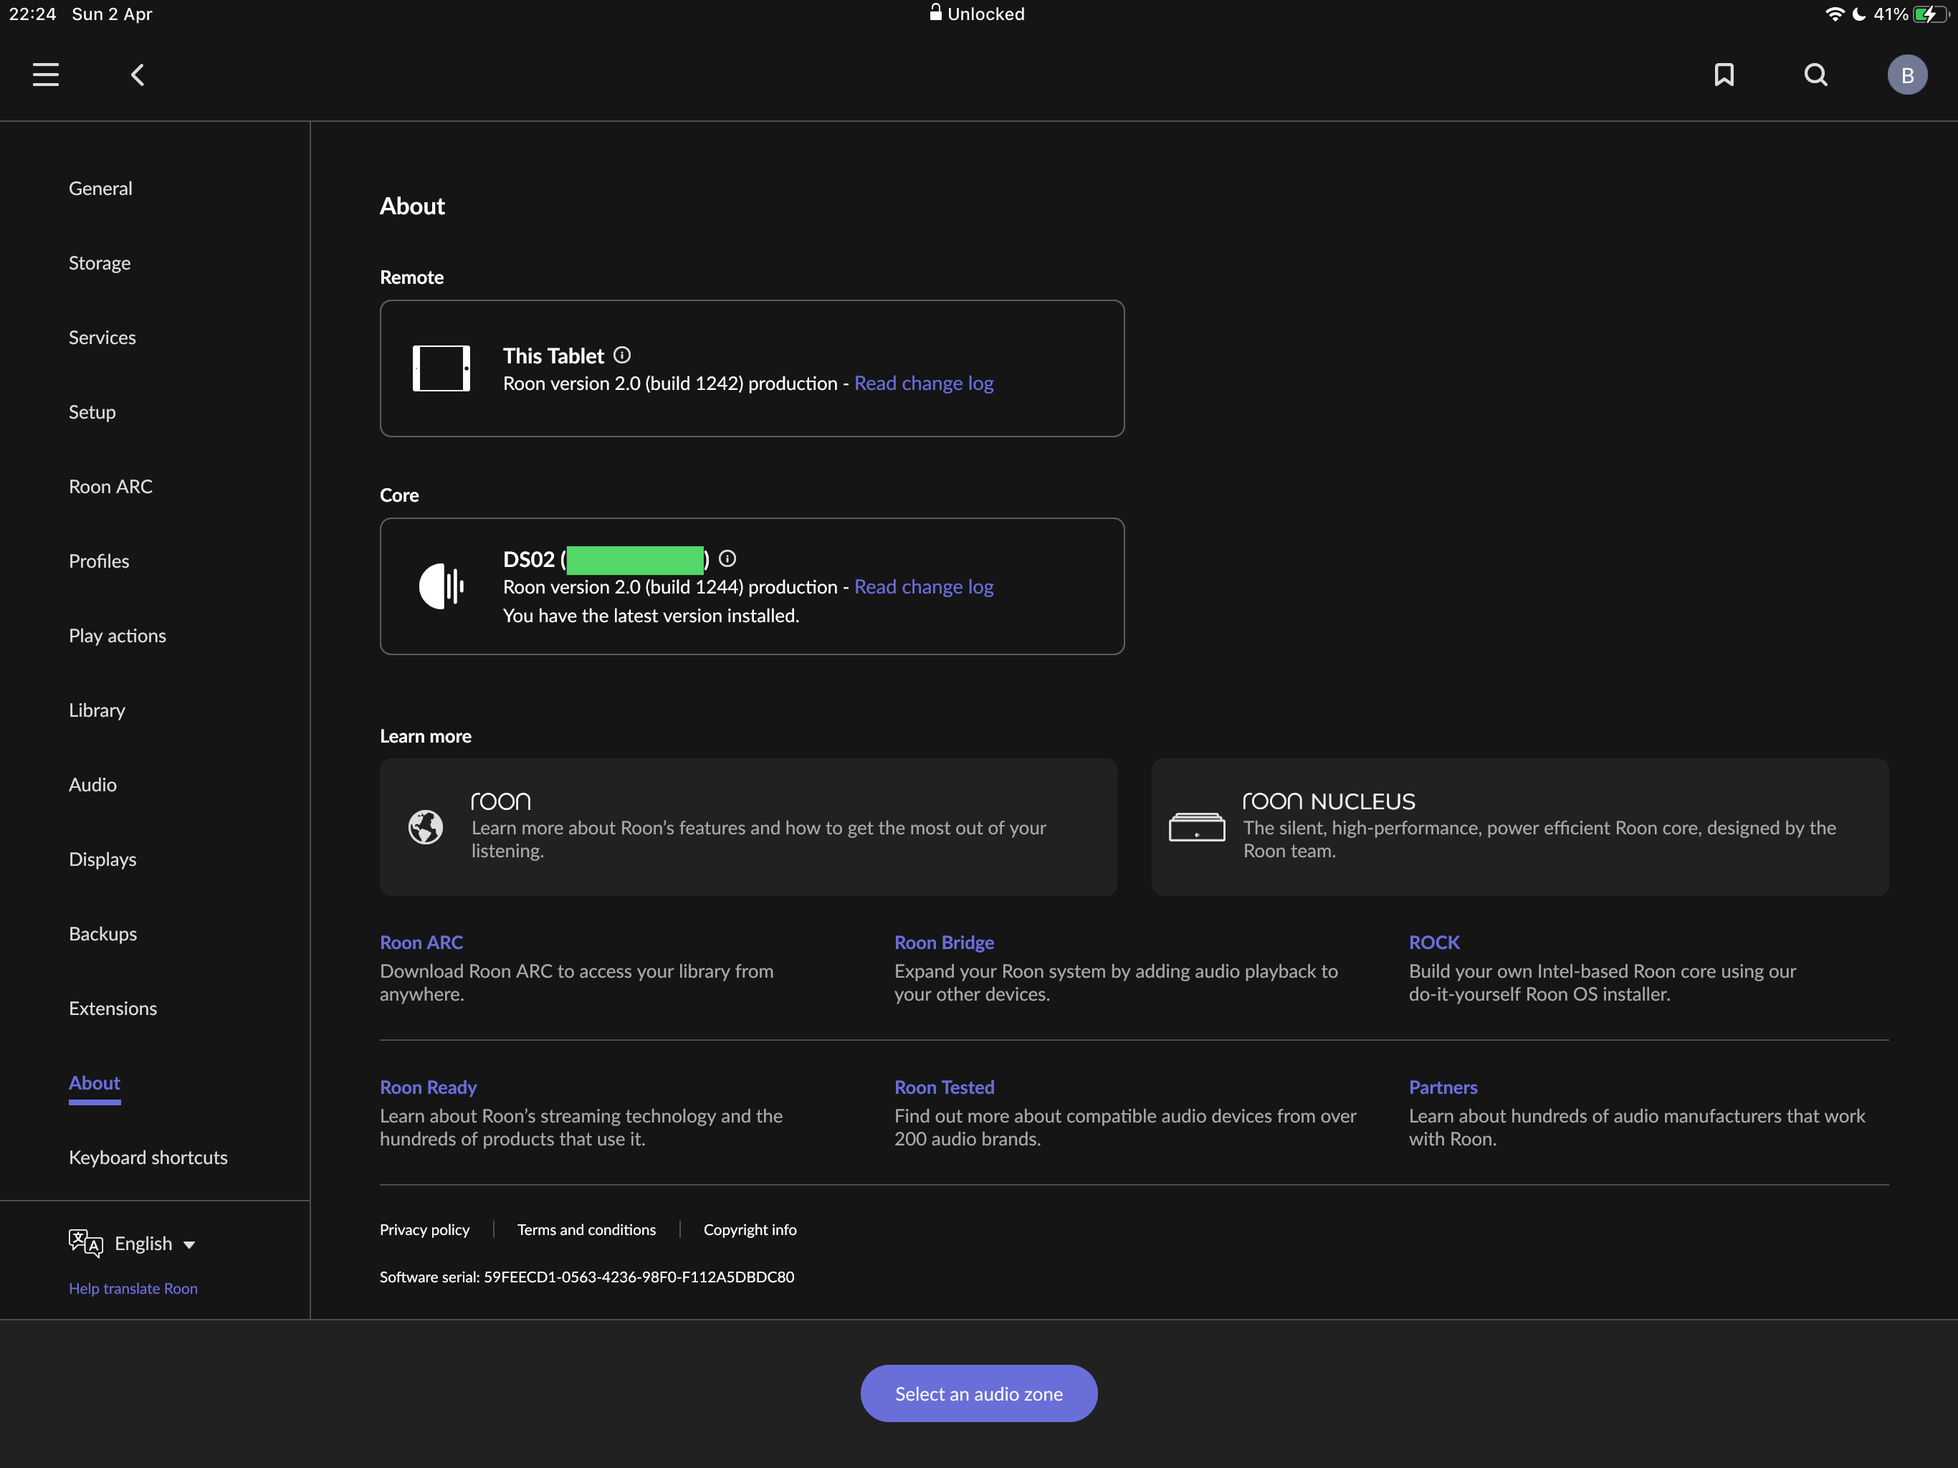Open the profile avatar B
This screenshot has height=1468, width=1958.
click(x=1906, y=75)
